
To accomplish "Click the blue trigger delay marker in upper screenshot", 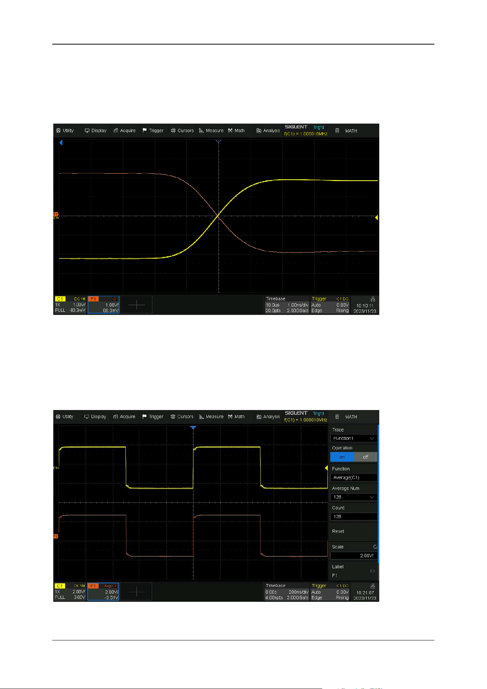I will point(218,141).
